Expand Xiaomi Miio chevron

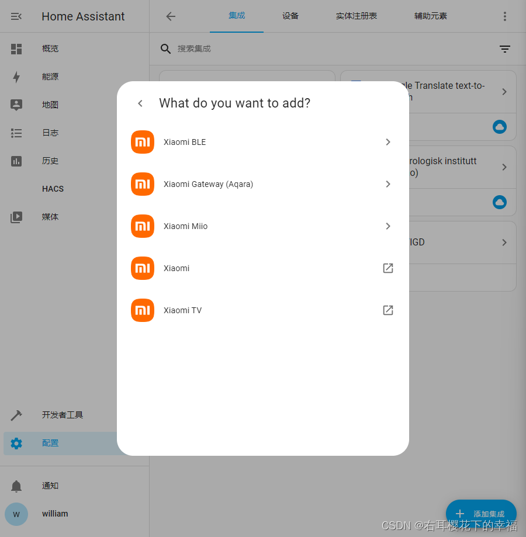coord(387,226)
